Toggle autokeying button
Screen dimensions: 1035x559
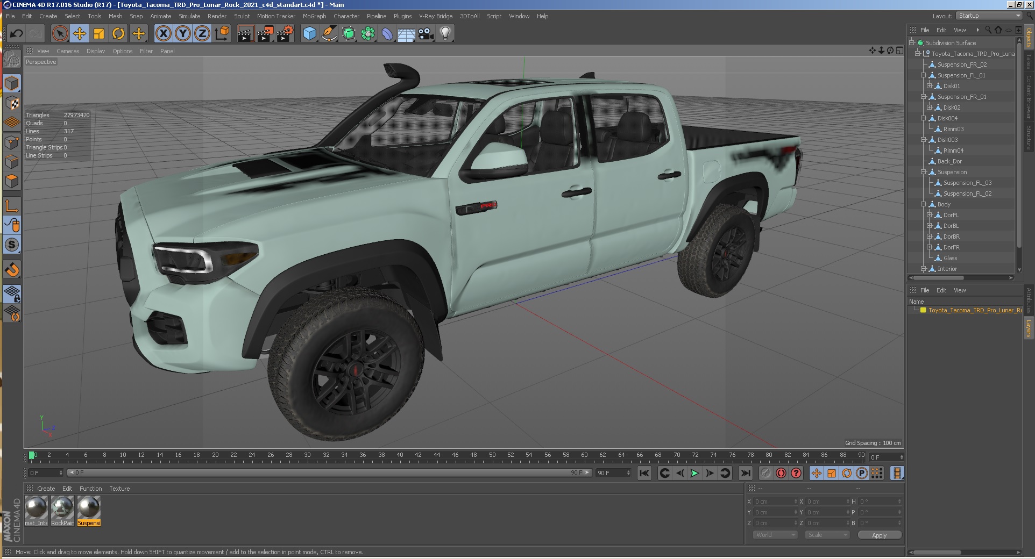pos(781,473)
